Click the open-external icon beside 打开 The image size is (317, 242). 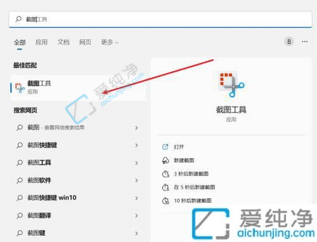[x=165, y=147]
